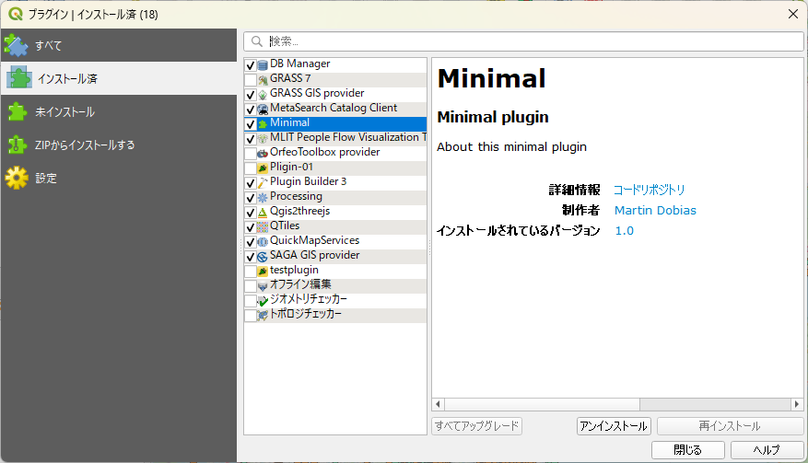Image resolution: width=808 pixels, height=463 pixels.
Task: Select the ジオメトリチェッカー row
Action: pos(335,301)
